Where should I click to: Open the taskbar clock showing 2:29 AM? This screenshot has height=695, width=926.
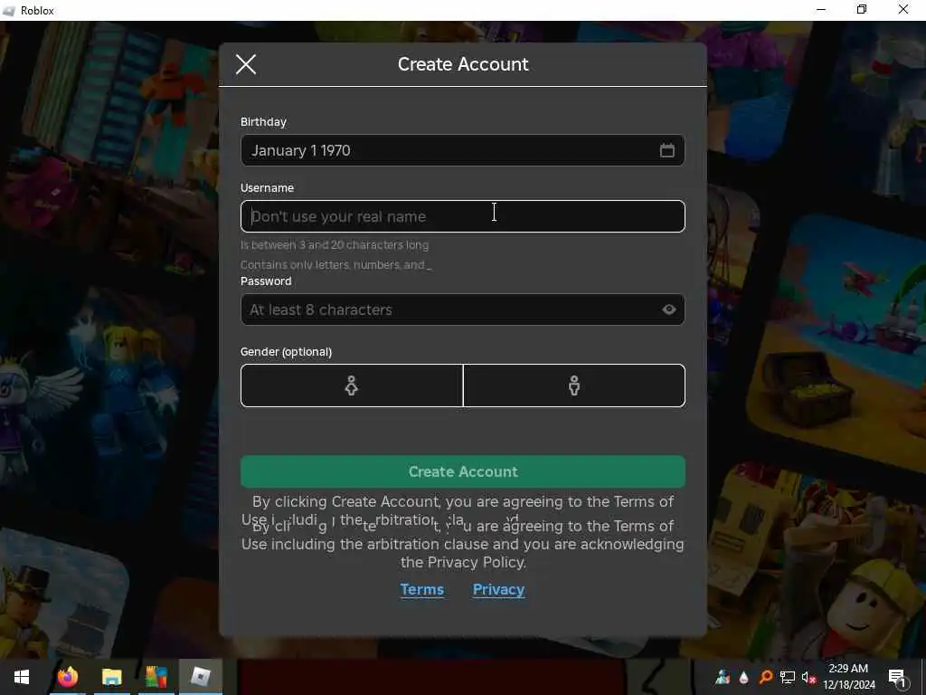(x=848, y=677)
